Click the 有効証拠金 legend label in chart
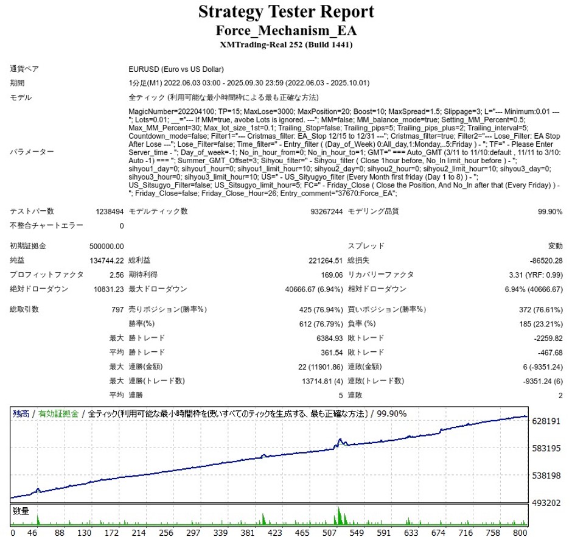 click(x=58, y=413)
